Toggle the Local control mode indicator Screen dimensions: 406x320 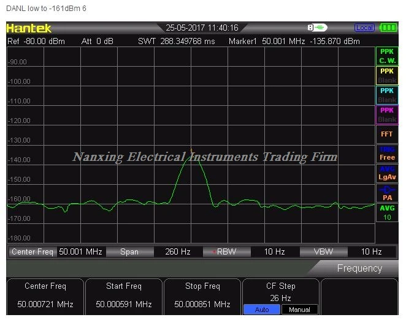click(364, 28)
